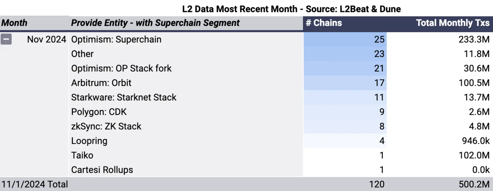Sort by the # Chains column header
Image resolution: width=493 pixels, height=191 pixels.
pyautogui.click(x=324, y=23)
